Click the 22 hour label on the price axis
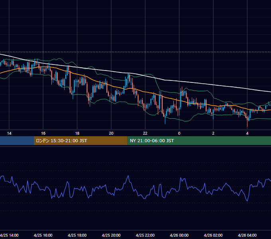 (145, 133)
